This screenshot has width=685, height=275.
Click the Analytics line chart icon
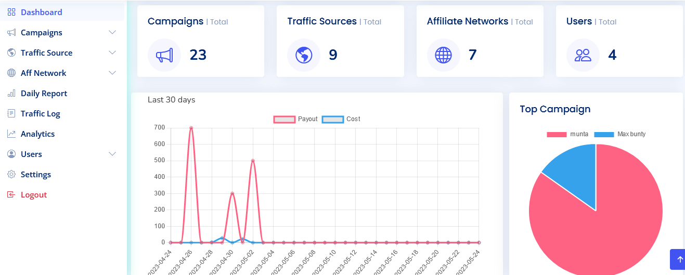tap(11, 134)
